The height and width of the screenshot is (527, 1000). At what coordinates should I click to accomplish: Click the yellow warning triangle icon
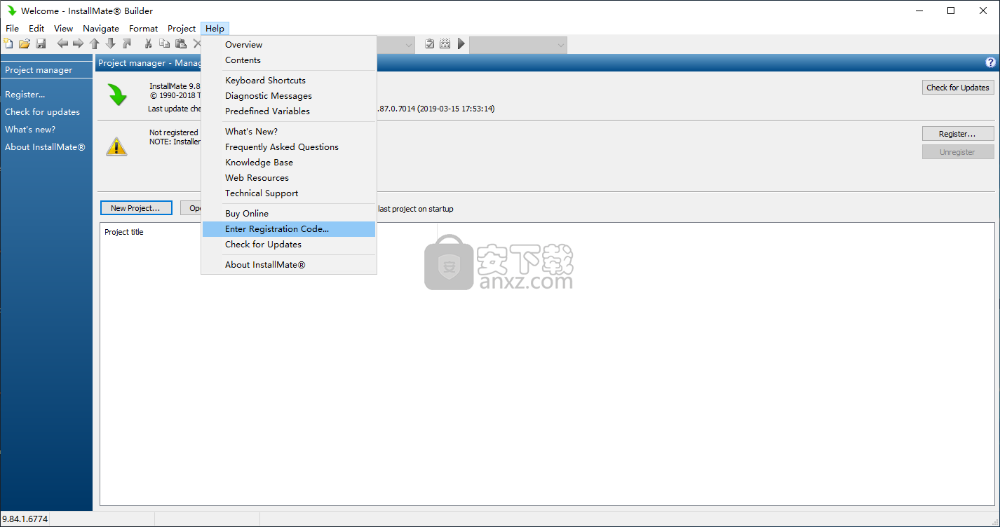click(116, 146)
